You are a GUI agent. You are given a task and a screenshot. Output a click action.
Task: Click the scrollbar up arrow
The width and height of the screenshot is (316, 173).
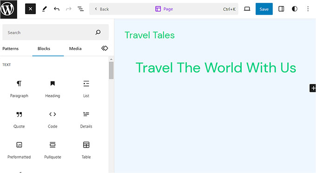click(x=111, y=59)
